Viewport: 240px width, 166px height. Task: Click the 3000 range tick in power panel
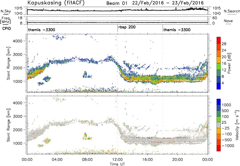18,55
